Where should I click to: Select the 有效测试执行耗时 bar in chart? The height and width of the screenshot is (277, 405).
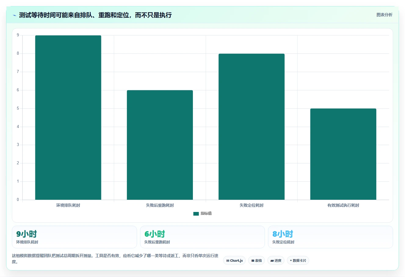pos(343,154)
